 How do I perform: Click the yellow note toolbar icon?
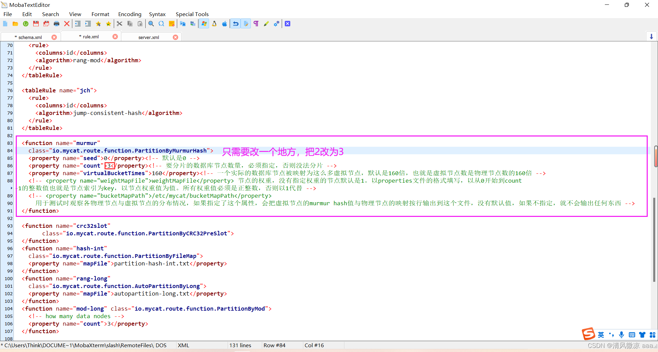[172, 24]
